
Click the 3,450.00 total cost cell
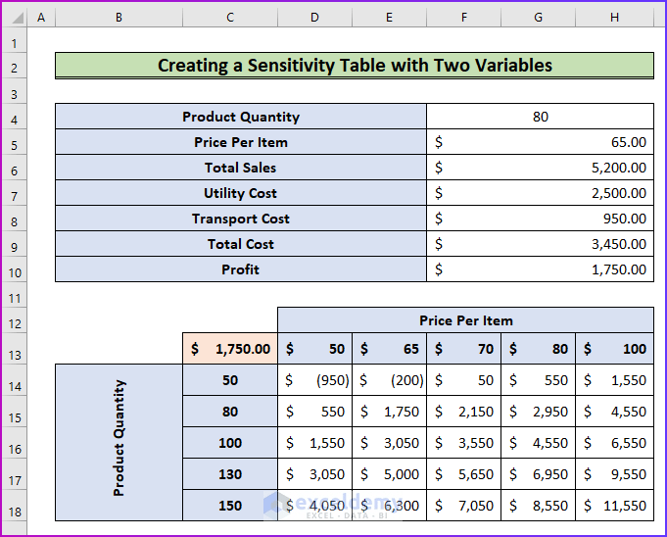(541, 244)
